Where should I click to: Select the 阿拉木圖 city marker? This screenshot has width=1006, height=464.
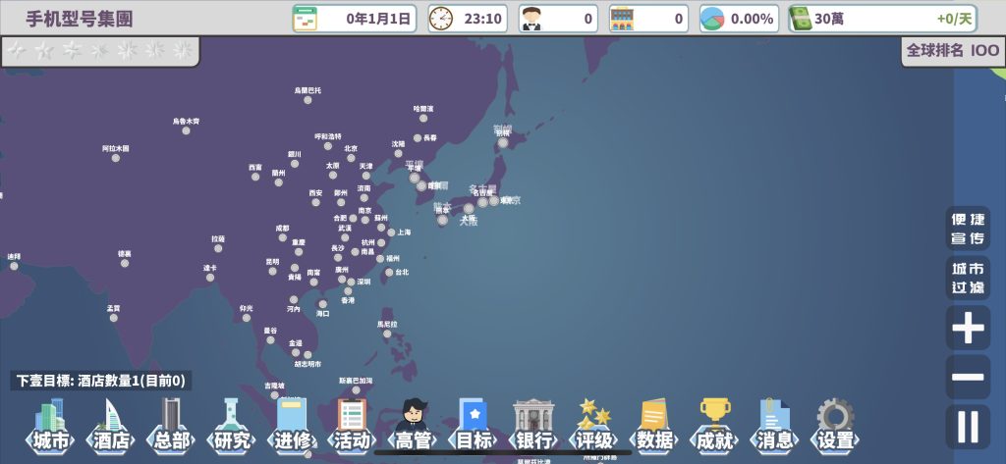[x=116, y=158]
